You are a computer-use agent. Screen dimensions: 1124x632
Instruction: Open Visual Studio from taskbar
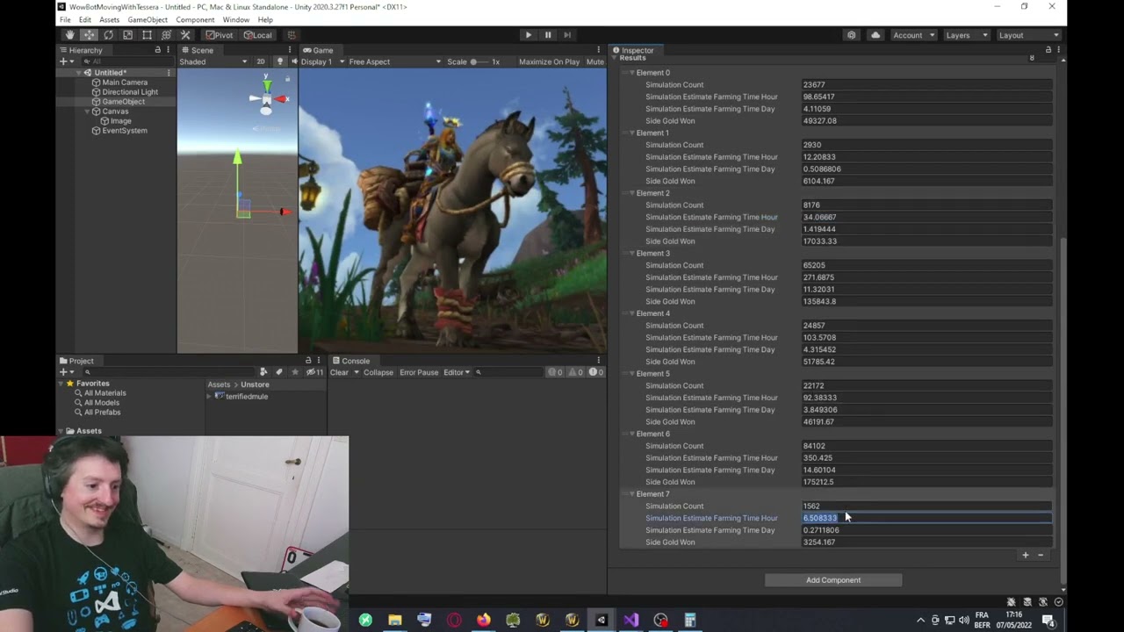click(x=630, y=621)
